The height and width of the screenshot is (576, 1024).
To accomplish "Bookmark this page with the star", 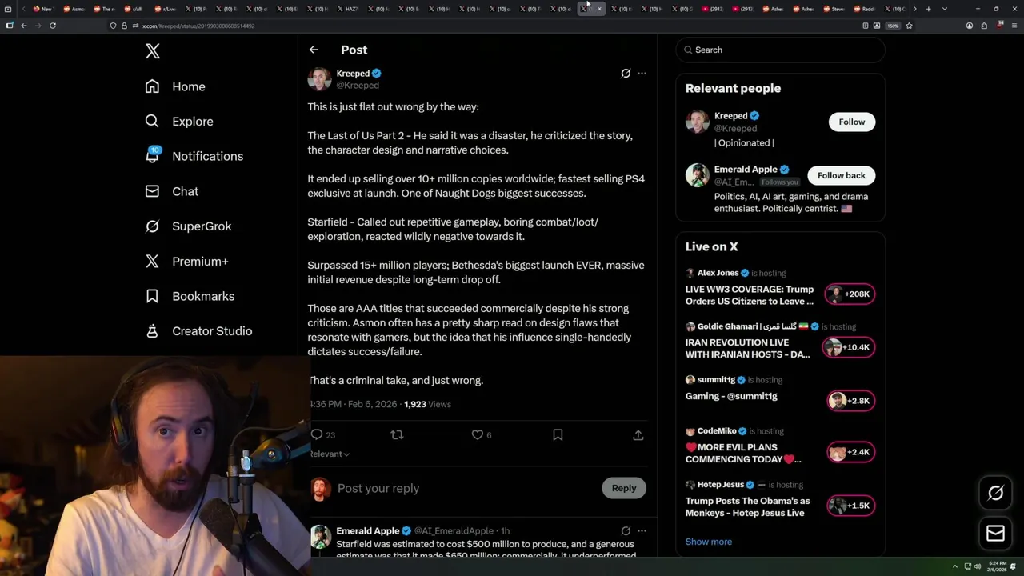I will click(909, 26).
